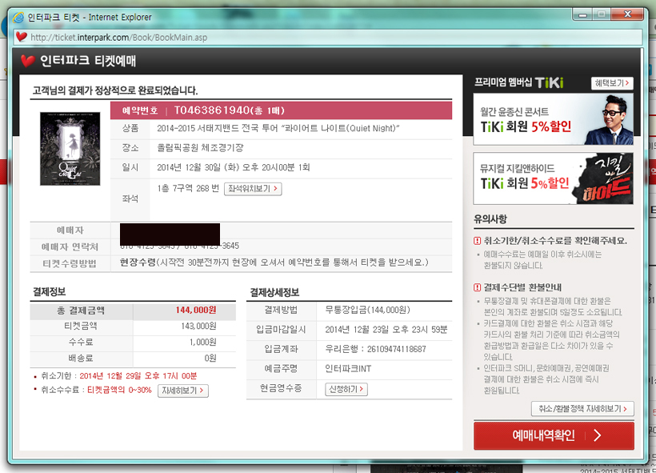Minimize the Interpark ticket window

[582, 14]
